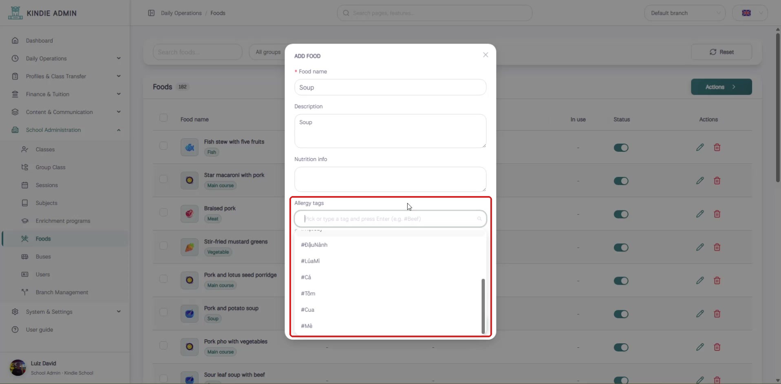This screenshot has height=384, width=781.
Task: Click the Kindie Admin logo icon
Action: point(15,13)
